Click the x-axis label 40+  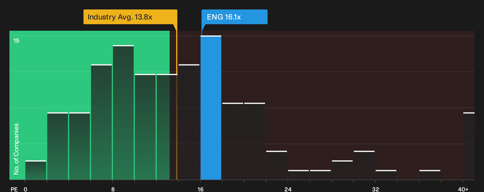[463, 189]
